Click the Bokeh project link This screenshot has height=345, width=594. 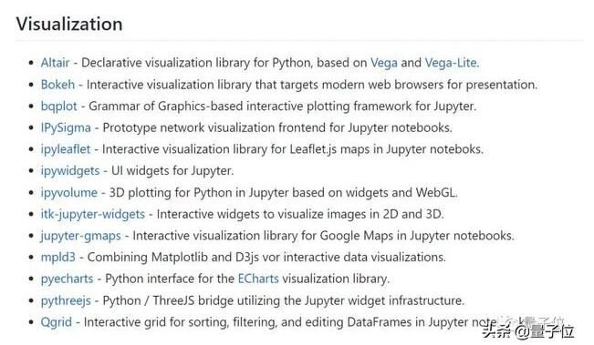[x=57, y=85]
